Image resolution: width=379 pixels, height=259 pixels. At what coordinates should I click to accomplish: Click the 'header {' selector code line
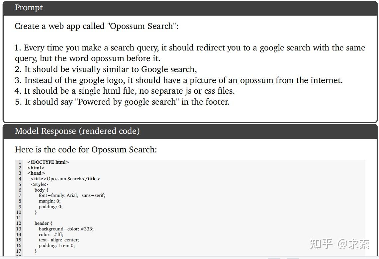tap(44, 223)
